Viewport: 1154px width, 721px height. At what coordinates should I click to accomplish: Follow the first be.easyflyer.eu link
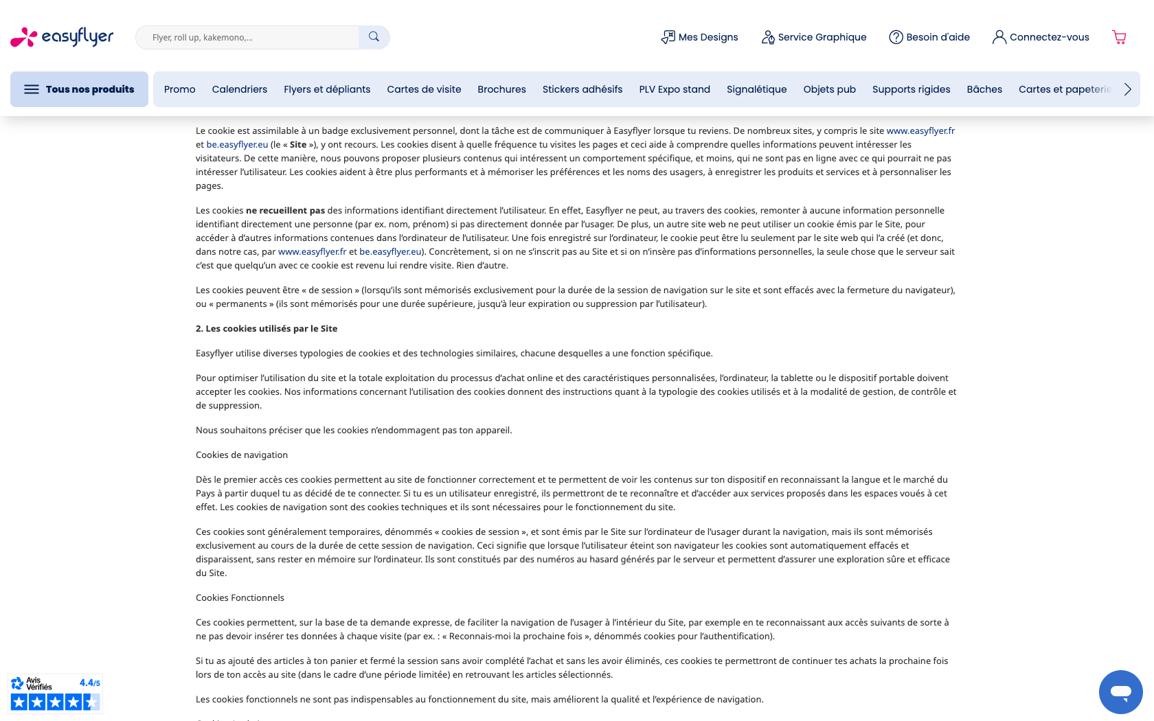237,144
